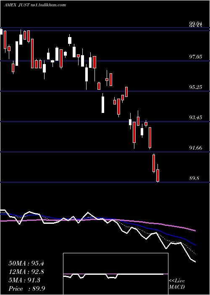The image size is (210, 295).
Task: Click the 93.45 price axis label
Action: point(196,118)
